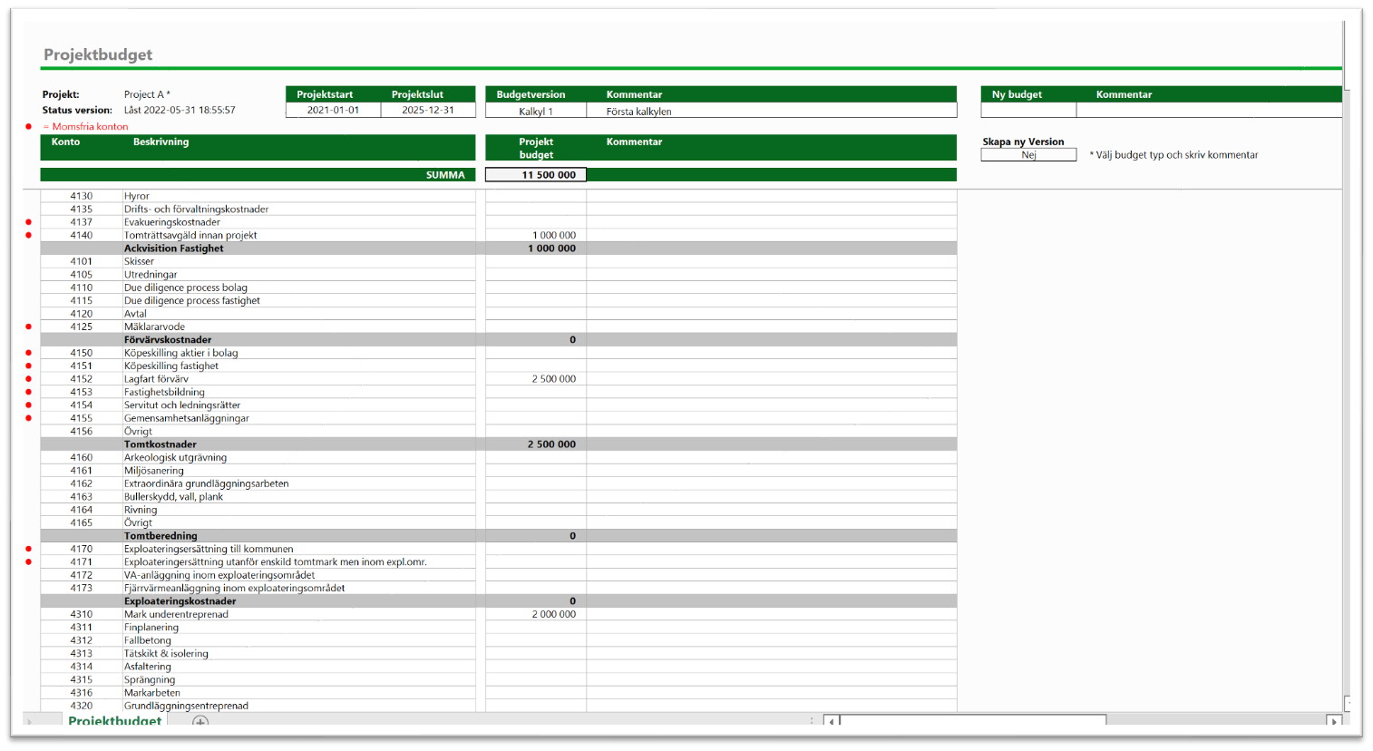Open the Skapa ny Version 'Nej' dropdown

(x=1028, y=155)
